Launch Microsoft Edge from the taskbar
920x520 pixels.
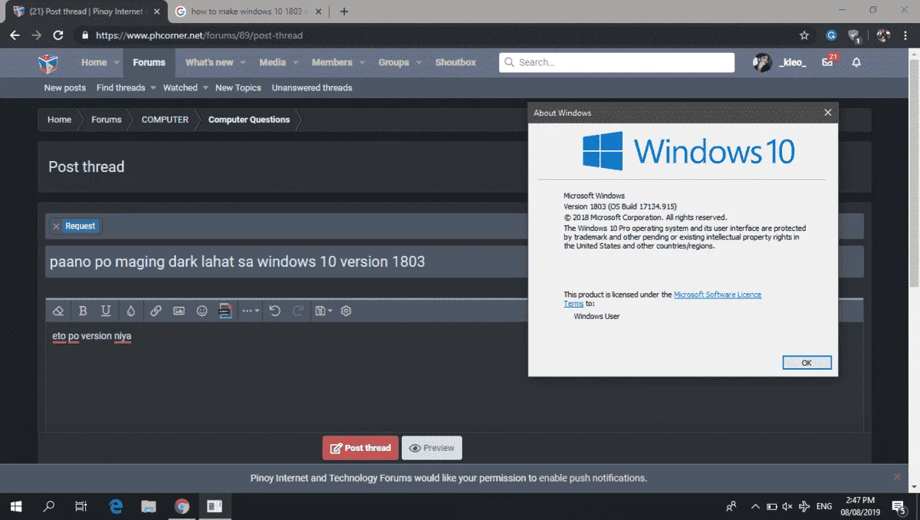point(116,506)
